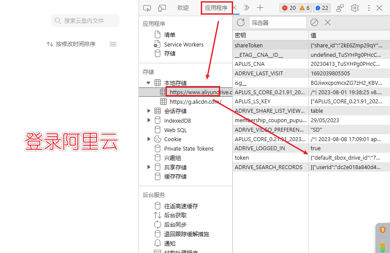Viewport: 390px width, 253px height.
Task: Expand the 共享存储 node
Action: tap(148, 167)
